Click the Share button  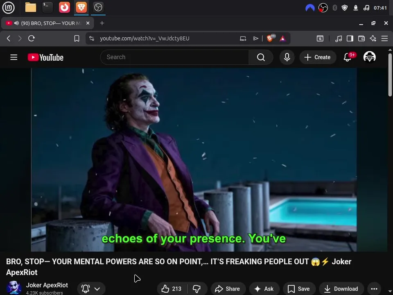coord(228,289)
